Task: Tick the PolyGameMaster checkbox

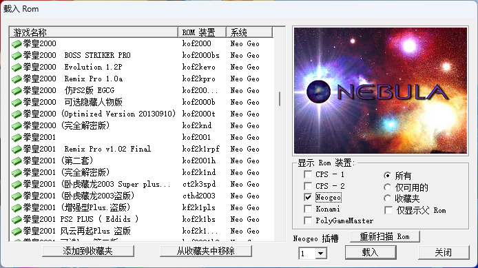Action: 308,220
